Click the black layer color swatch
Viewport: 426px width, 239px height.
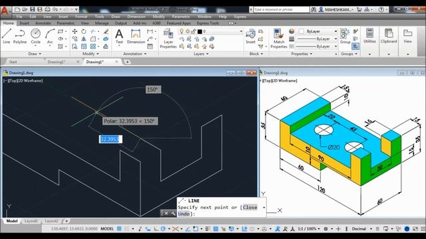click(200, 31)
